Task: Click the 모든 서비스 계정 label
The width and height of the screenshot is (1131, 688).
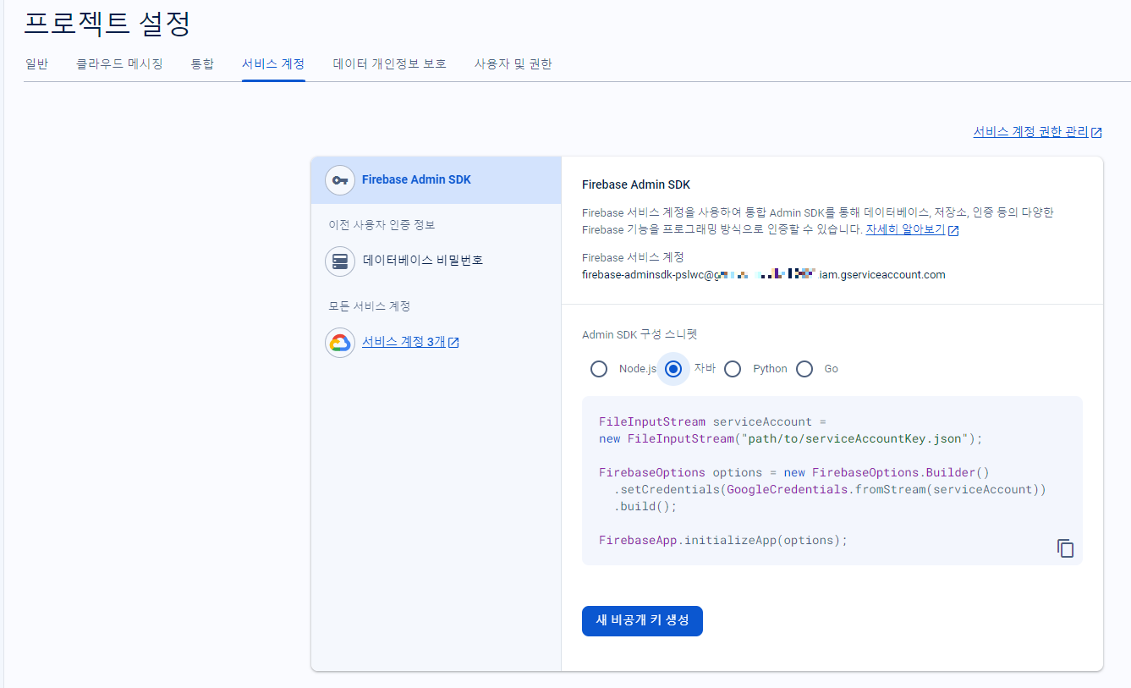Action: [x=369, y=306]
